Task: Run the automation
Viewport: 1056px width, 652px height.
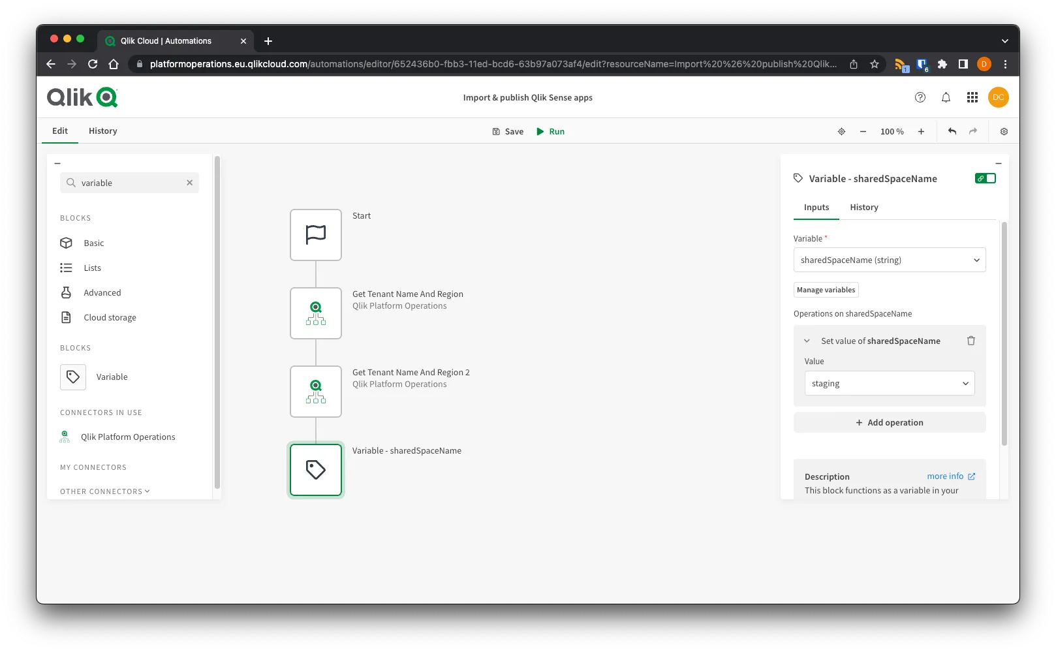Action: [550, 131]
